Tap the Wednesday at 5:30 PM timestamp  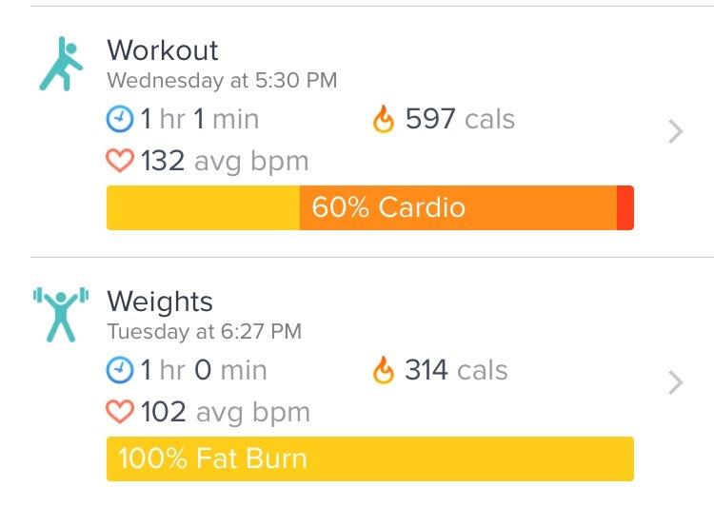pyautogui.click(x=222, y=81)
